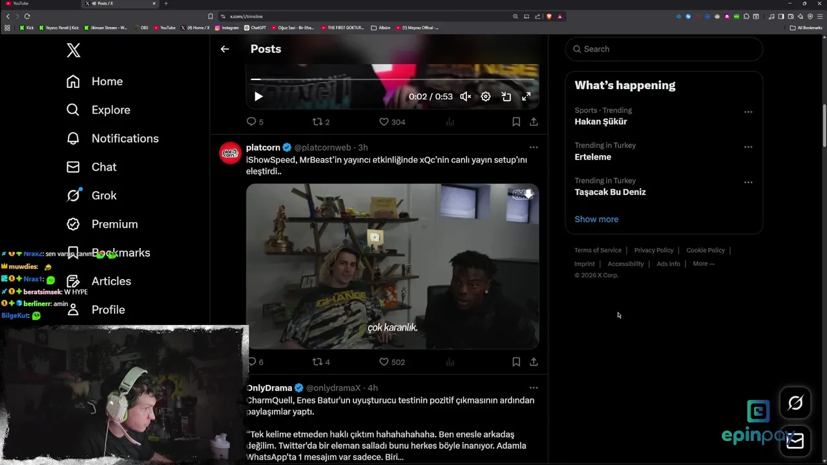
Task: Close the Posts / X browser tab
Action: tap(154, 3)
